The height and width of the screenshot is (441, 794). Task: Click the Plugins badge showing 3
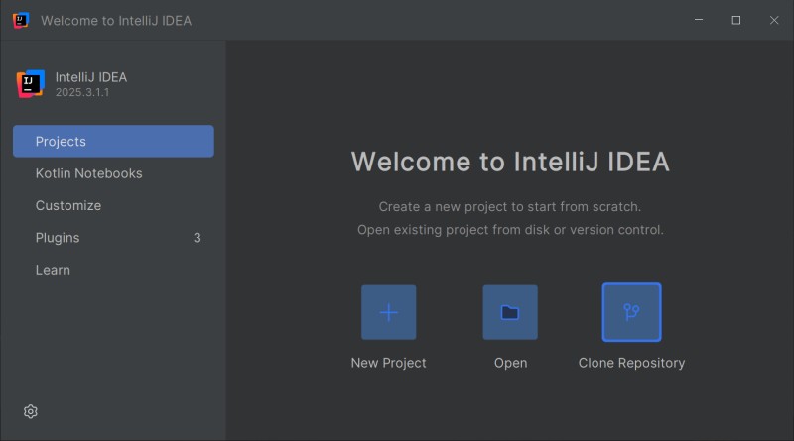(x=197, y=238)
